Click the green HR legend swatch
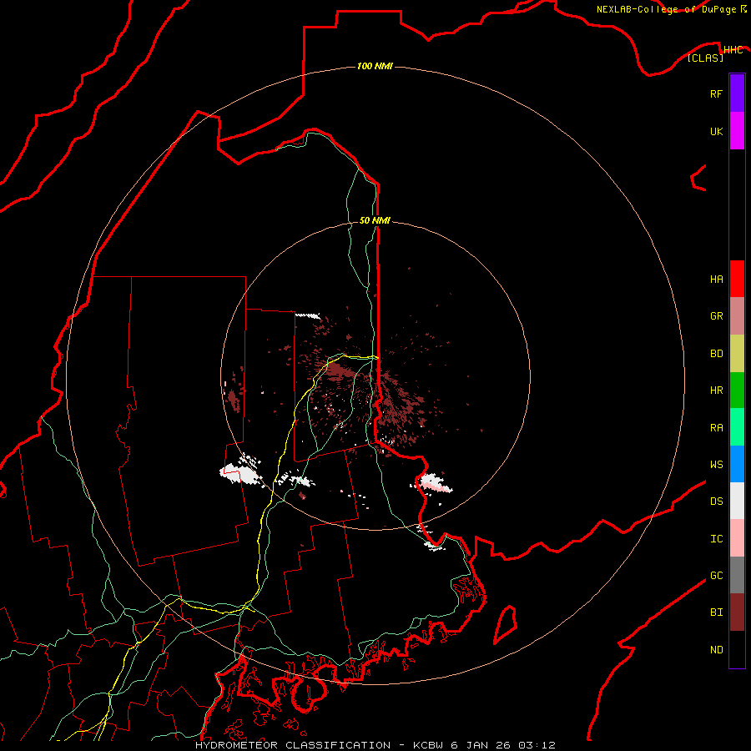Viewport: 751px width, 751px height. [737, 391]
